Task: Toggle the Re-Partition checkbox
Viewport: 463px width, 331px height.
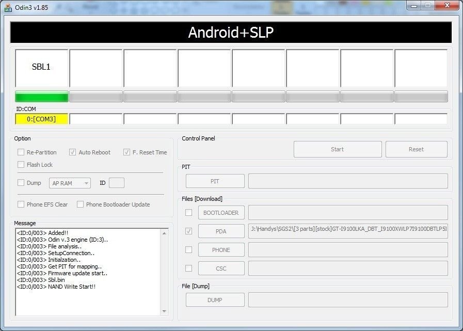Action: (x=21, y=152)
